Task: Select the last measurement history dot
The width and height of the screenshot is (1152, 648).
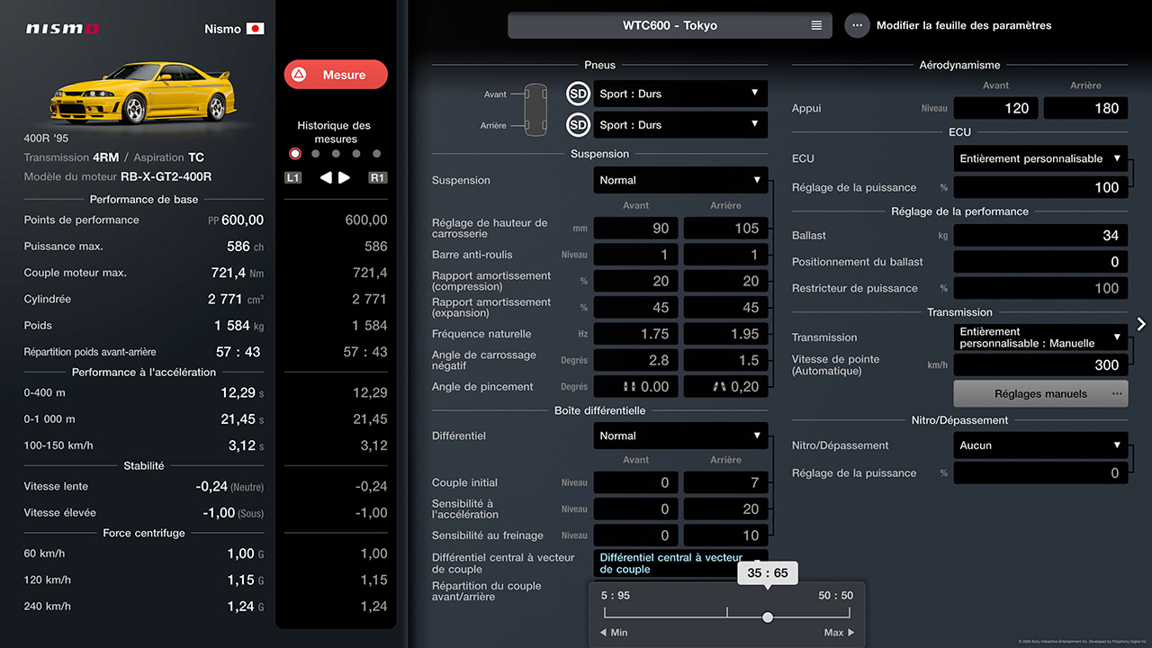Action: pos(376,154)
